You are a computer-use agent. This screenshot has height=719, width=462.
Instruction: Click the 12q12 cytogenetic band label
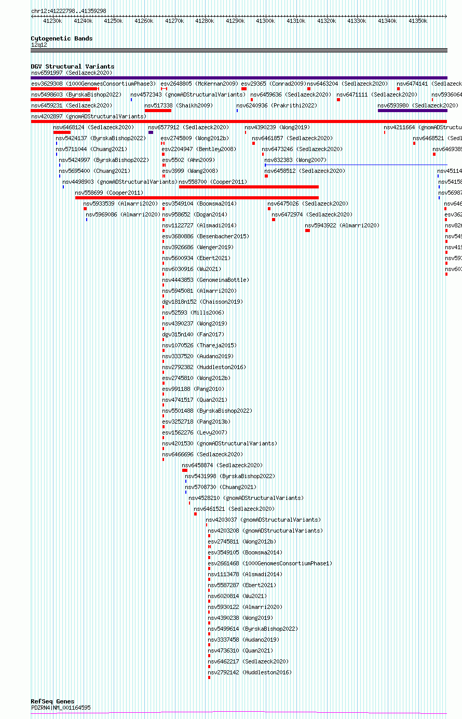39,45
